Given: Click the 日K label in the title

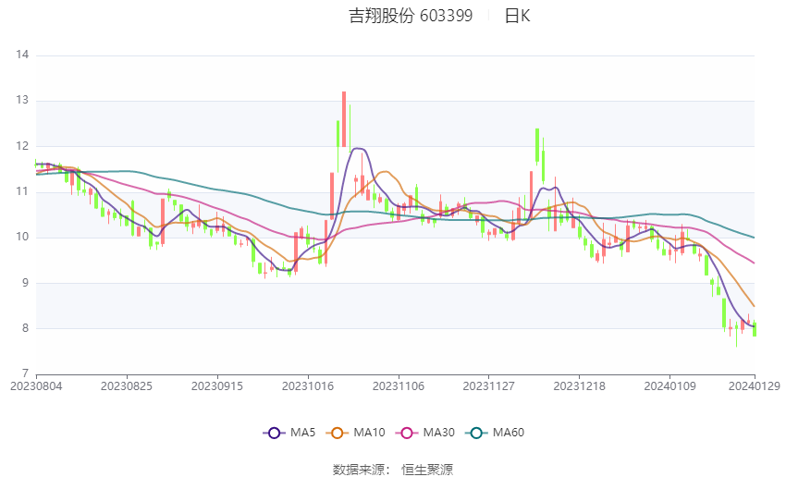Looking at the screenshot, I should 517,16.
